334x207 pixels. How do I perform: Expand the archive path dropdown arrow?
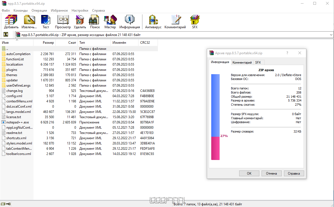tap(331, 35)
